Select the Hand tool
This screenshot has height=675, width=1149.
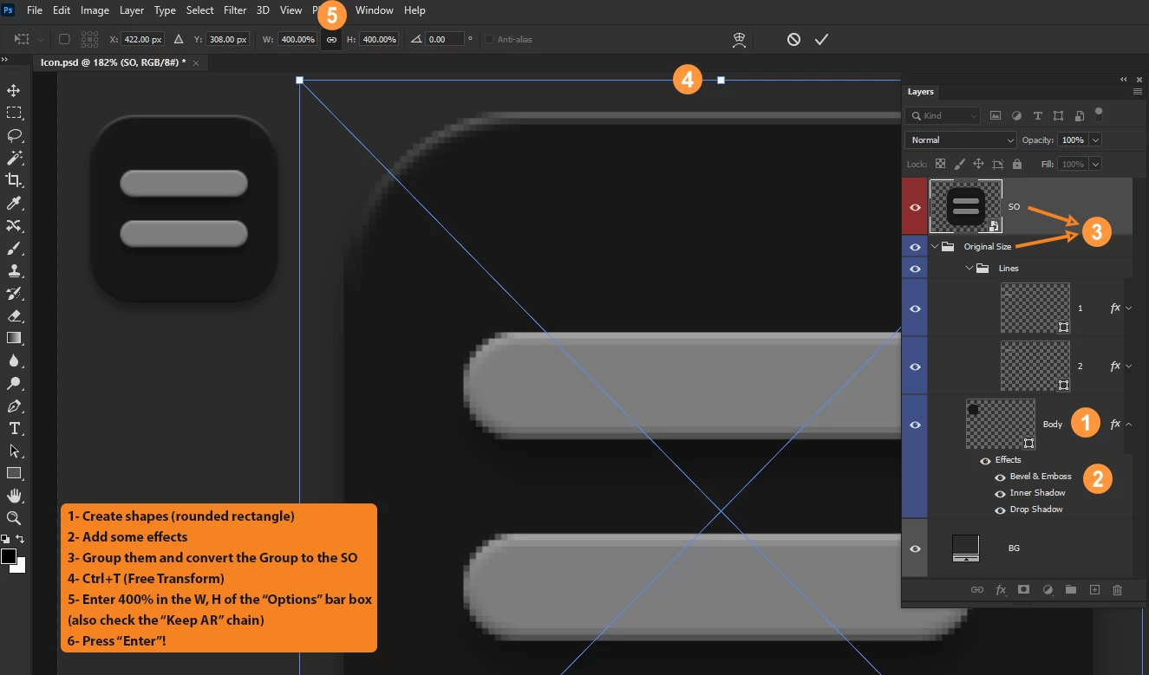pos(14,496)
